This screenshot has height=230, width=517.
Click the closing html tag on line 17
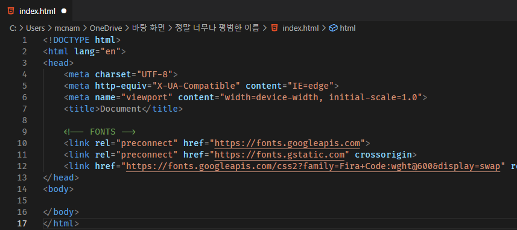point(61,223)
